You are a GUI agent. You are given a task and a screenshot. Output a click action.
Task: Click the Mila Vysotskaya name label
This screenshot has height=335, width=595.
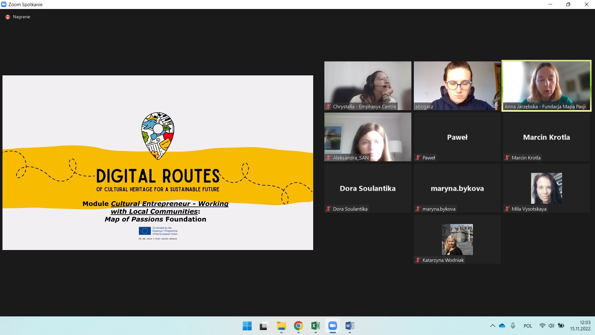coord(529,209)
